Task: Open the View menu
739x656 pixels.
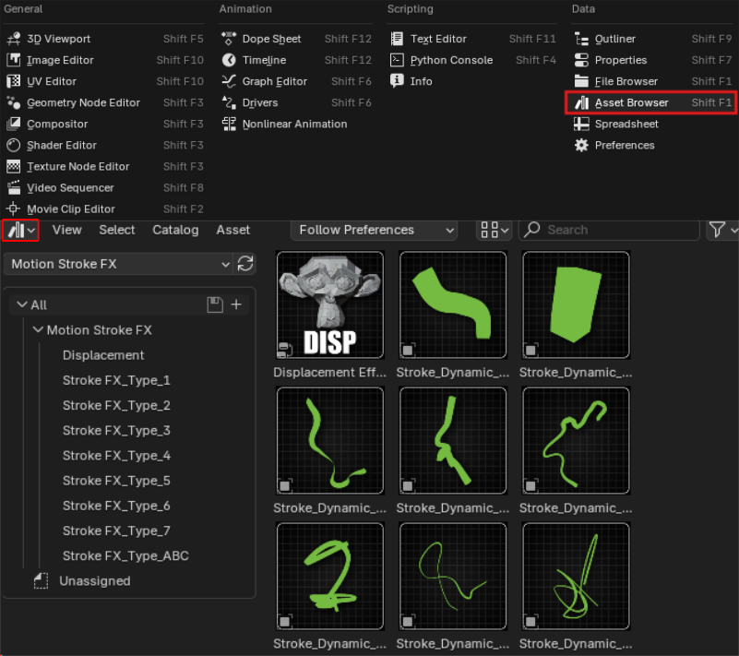Action: tap(67, 230)
